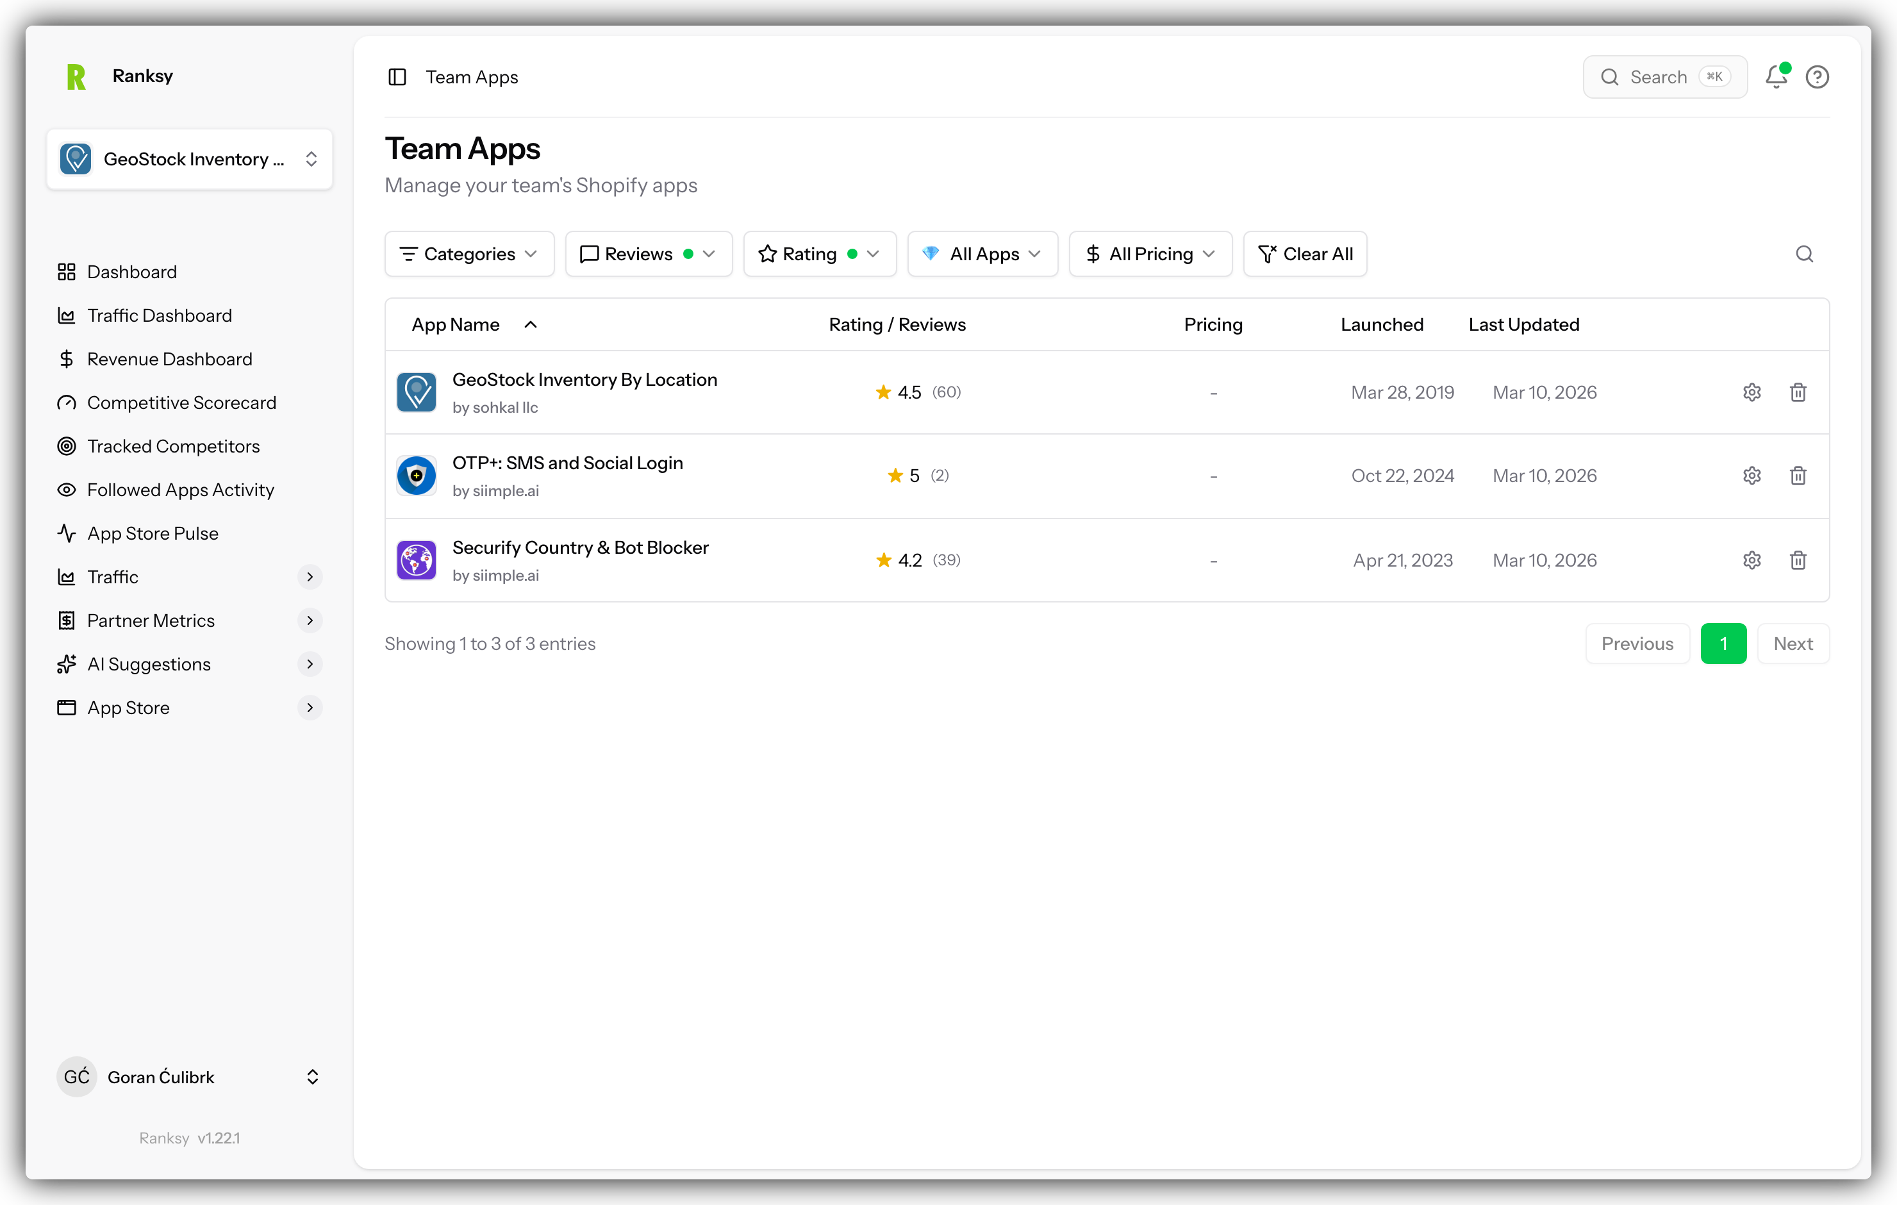Screen dimensions: 1897x1205
Task: Open the Categories filter dropdown
Action: click(470, 254)
